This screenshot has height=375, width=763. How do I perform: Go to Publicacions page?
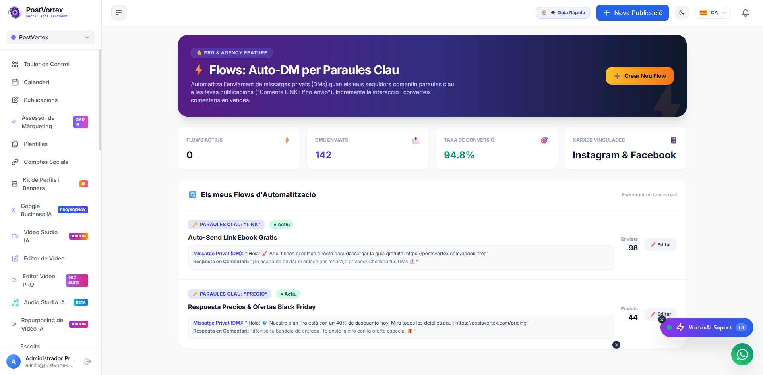tap(50, 100)
